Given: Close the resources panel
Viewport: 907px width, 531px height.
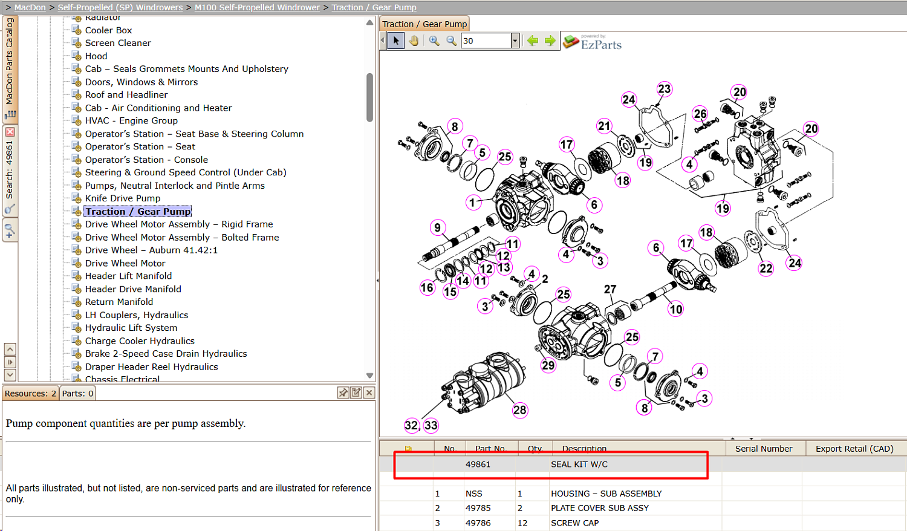Looking at the screenshot, I should coord(369,393).
